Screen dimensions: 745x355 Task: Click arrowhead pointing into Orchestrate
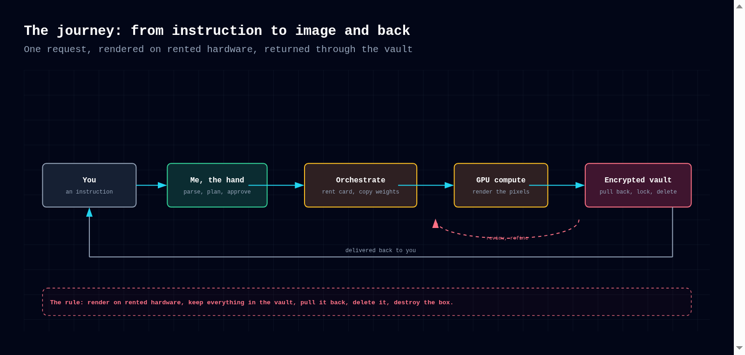299,185
